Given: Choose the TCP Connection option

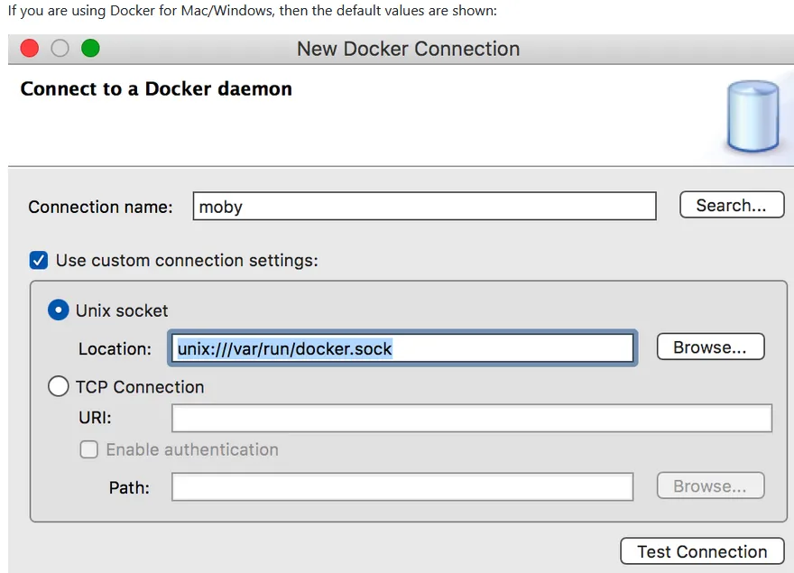Looking at the screenshot, I should coord(59,387).
